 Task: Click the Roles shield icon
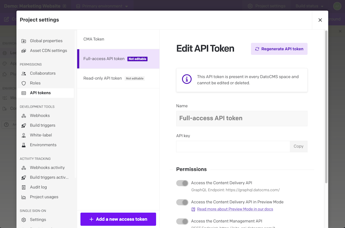coord(24,83)
